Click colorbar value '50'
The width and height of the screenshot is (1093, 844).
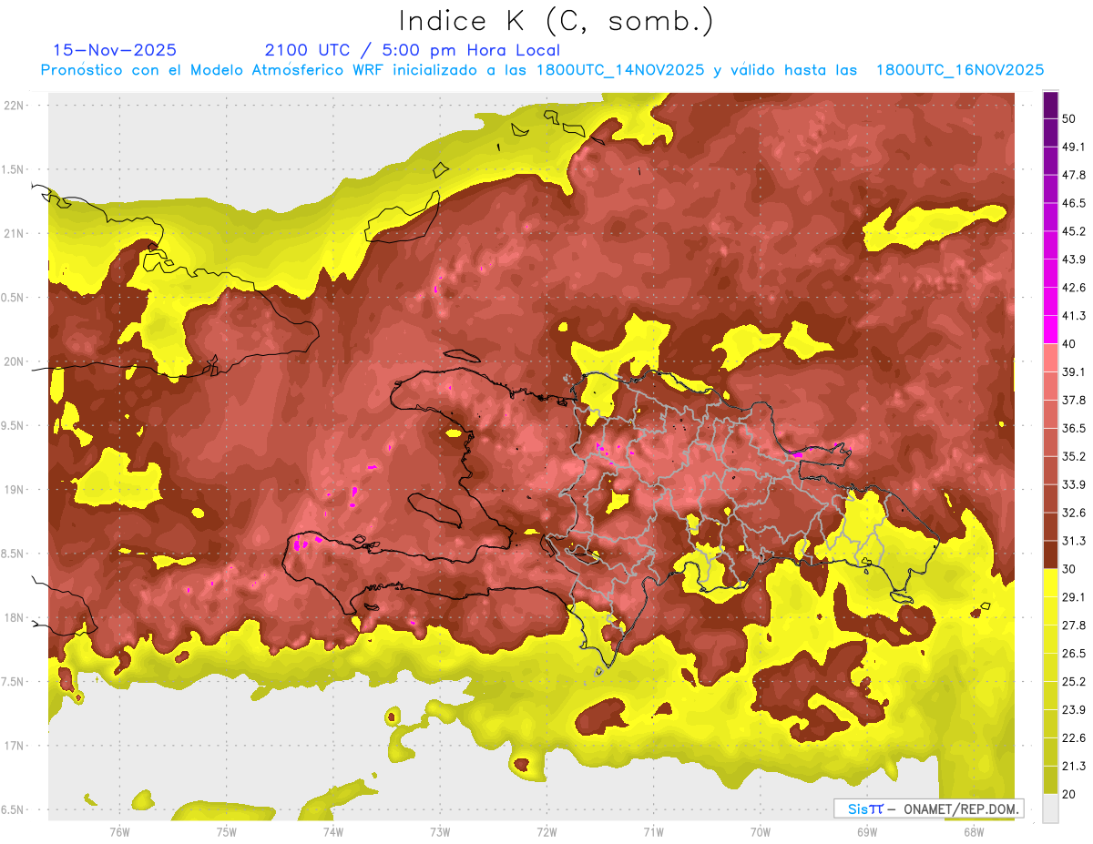pyautogui.click(x=1069, y=119)
